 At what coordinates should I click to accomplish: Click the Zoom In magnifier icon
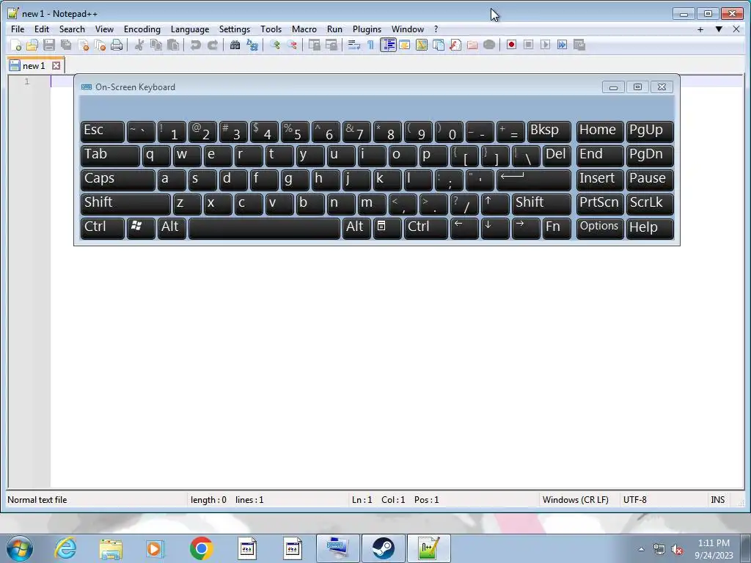[x=275, y=45]
